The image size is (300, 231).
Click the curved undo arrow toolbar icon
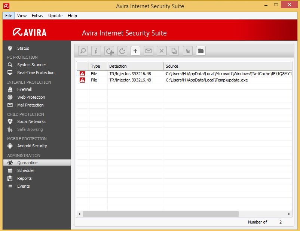point(188,51)
